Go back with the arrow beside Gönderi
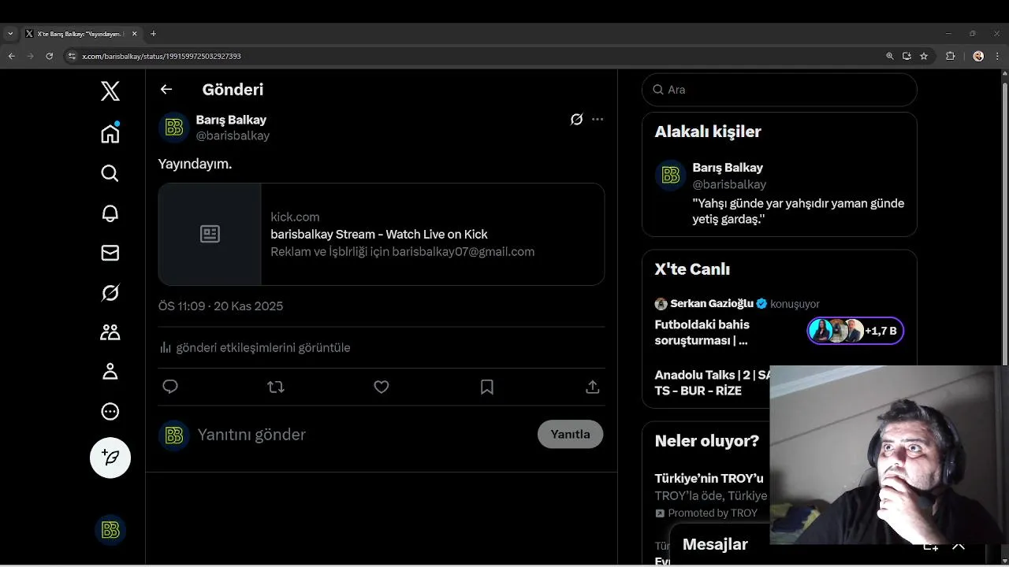The image size is (1009, 567). (166, 89)
